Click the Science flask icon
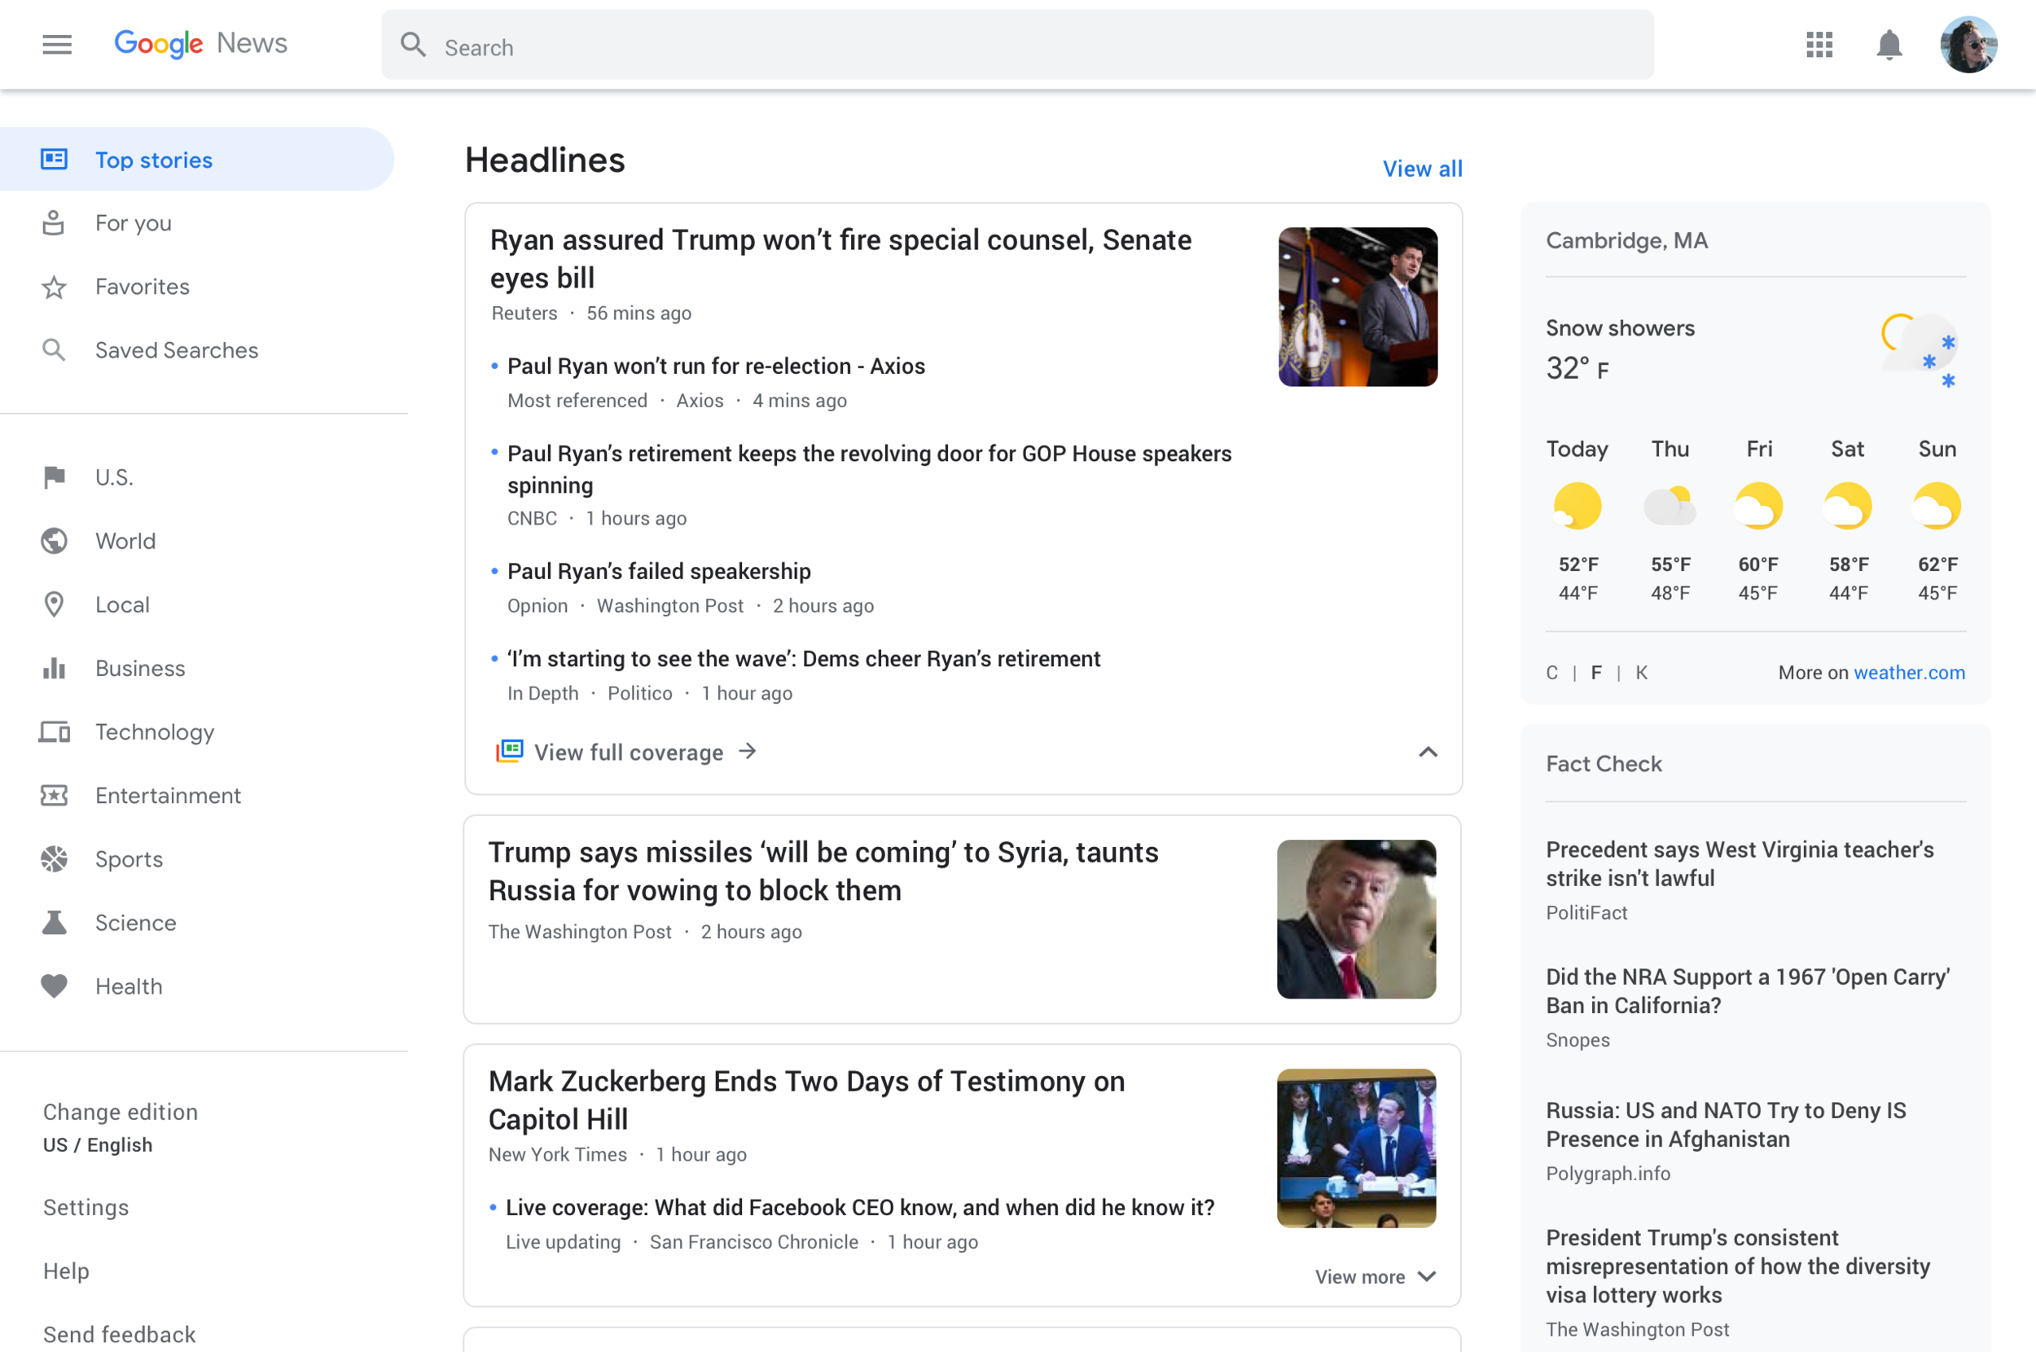Screen dimensions: 2036x1352 click(x=55, y=923)
